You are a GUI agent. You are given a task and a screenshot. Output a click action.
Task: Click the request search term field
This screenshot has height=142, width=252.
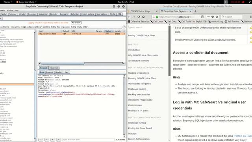click(88, 140)
